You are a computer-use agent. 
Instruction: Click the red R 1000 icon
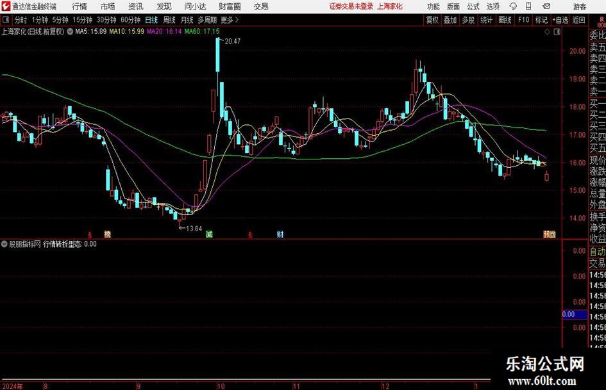point(602,22)
